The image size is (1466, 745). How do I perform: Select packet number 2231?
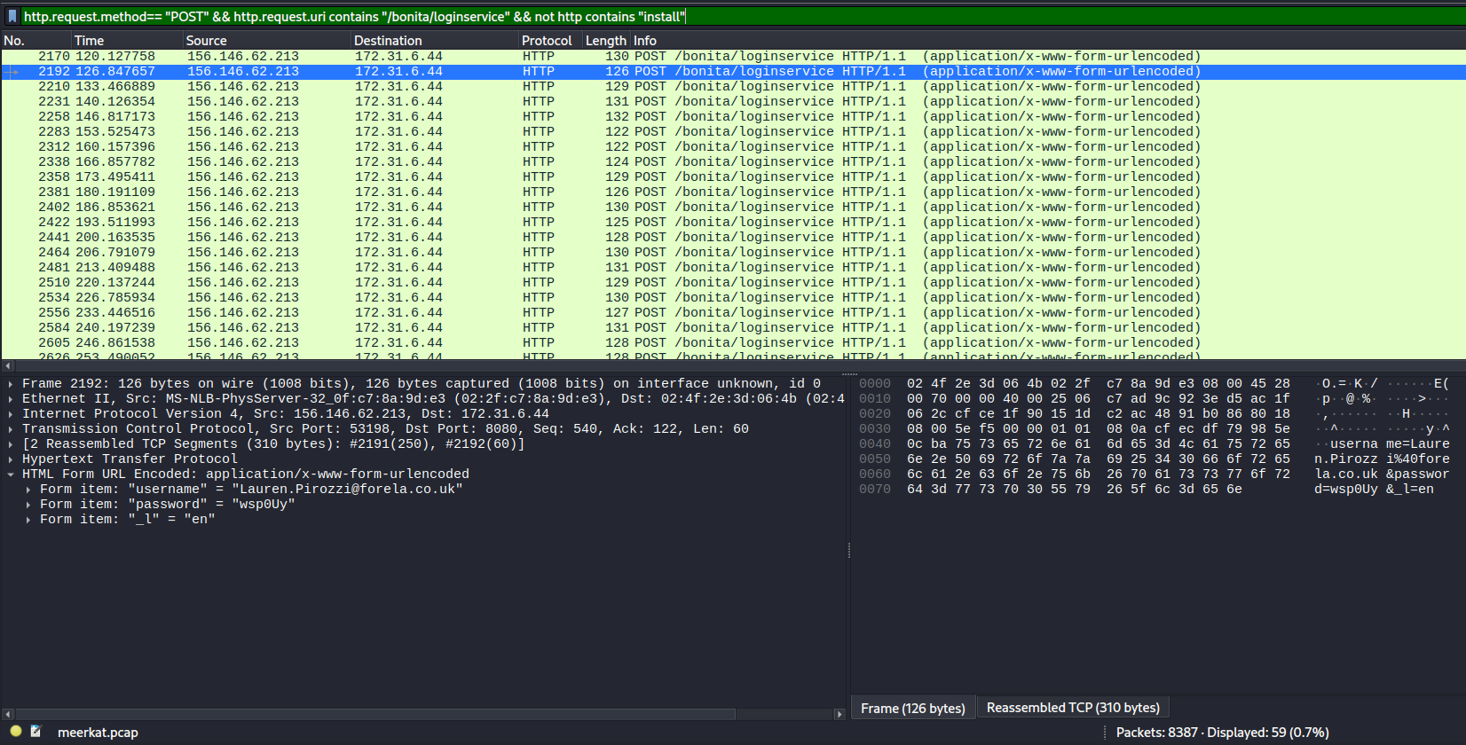733,102
